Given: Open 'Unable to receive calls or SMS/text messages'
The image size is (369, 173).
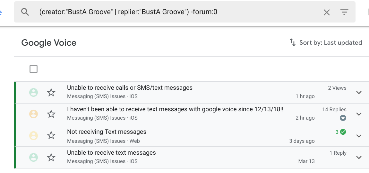Looking at the screenshot, I should click(x=130, y=88).
